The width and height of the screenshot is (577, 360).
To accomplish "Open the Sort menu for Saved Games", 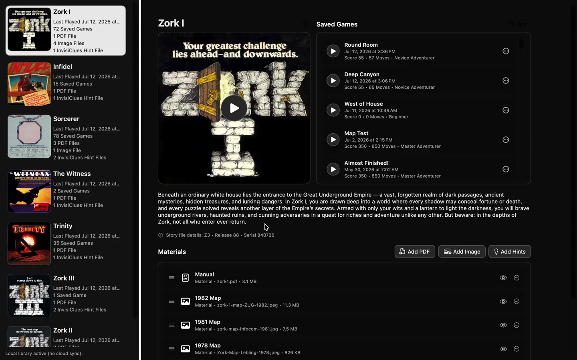I will coord(519,24).
